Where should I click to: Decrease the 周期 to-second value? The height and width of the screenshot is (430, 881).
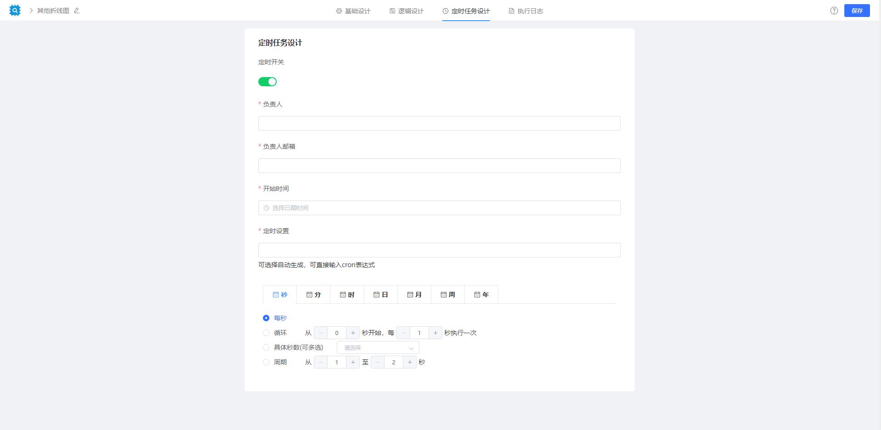(378, 362)
